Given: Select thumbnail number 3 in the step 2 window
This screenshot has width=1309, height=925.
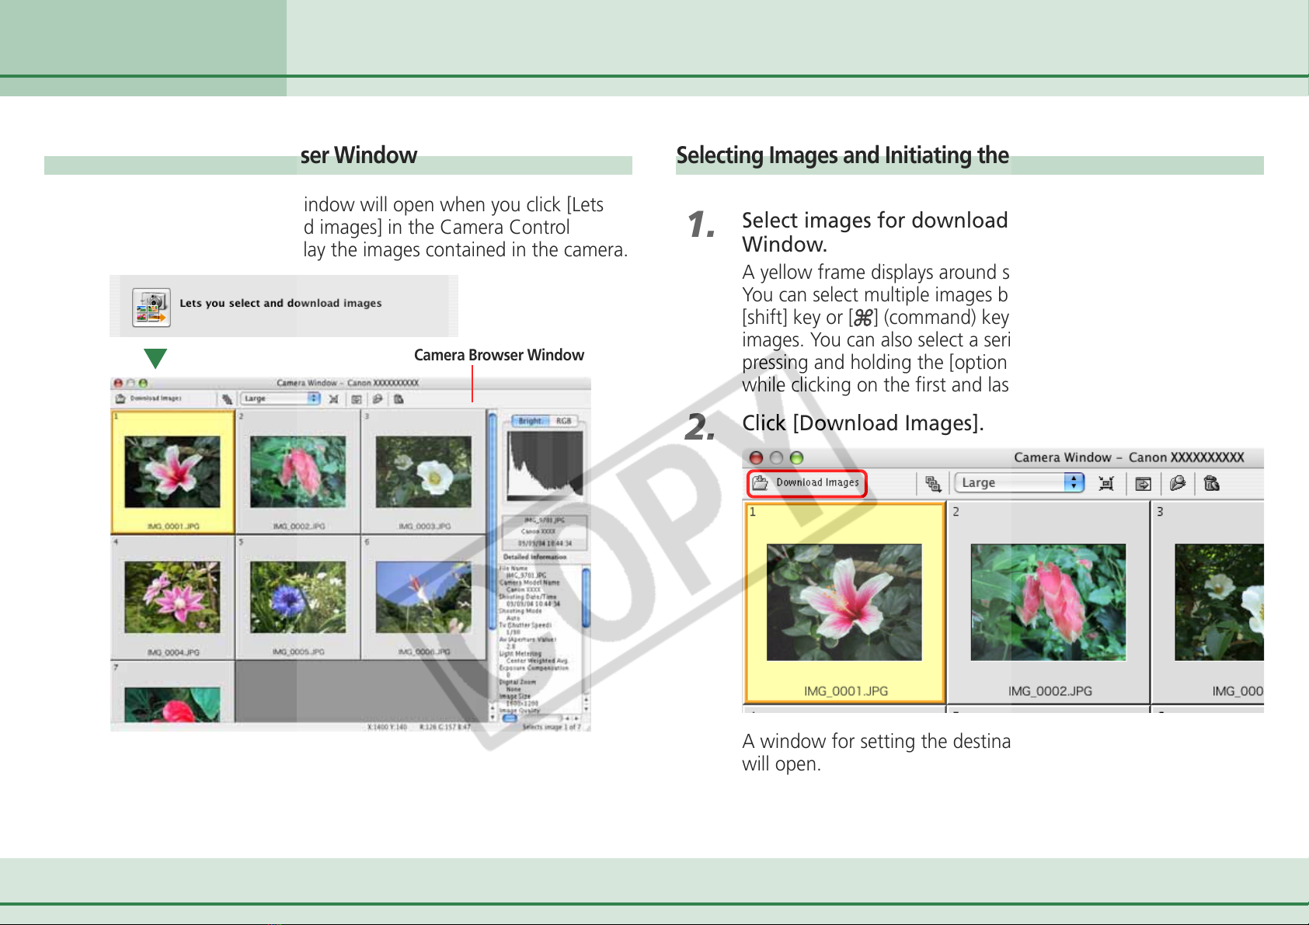Looking at the screenshot, I should [1209, 603].
